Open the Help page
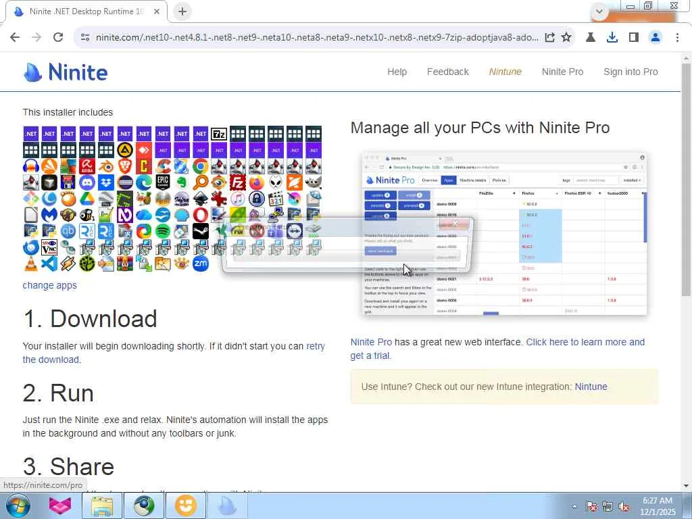 point(397,72)
